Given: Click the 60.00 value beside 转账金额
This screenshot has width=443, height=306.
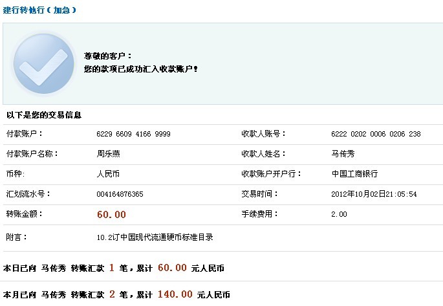Looking at the screenshot, I should [x=111, y=214].
